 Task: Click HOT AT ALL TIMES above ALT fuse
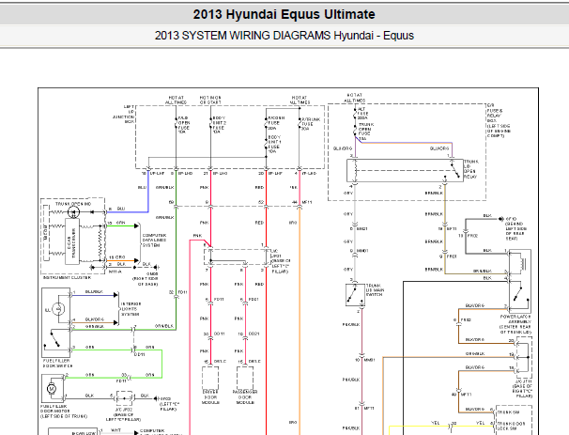click(x=355, y=98)
